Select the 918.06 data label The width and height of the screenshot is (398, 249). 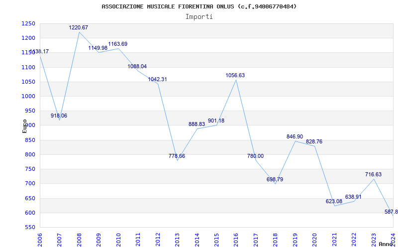(x=59, y=116)
